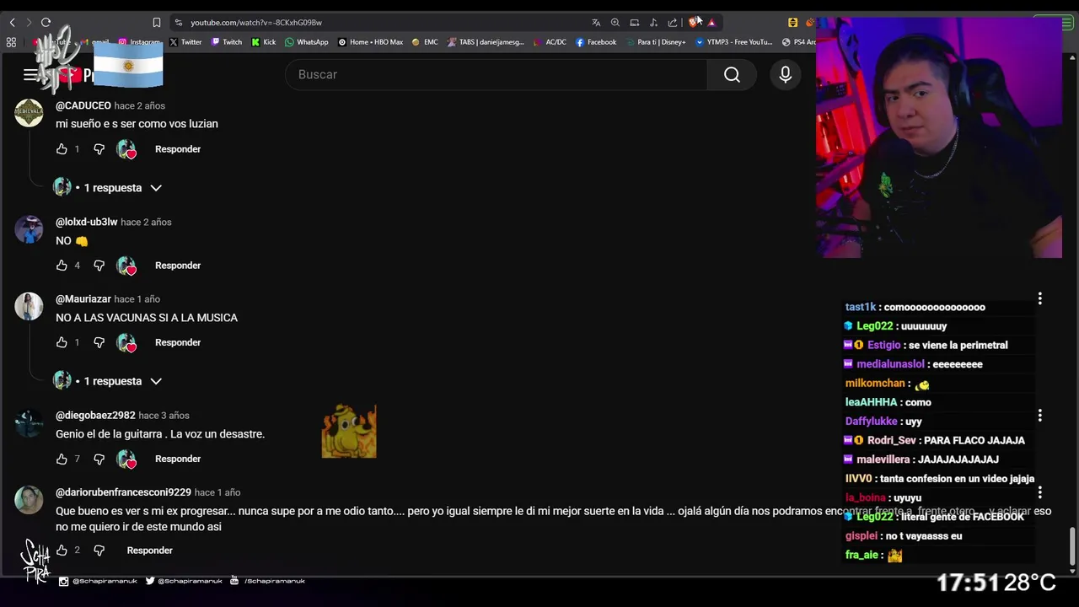Image resolution: width=1079 pixels, height=607 pixels.
Task: Open the @dariorubenfrancesconi9229 username link
Action: tap(123, 492)
